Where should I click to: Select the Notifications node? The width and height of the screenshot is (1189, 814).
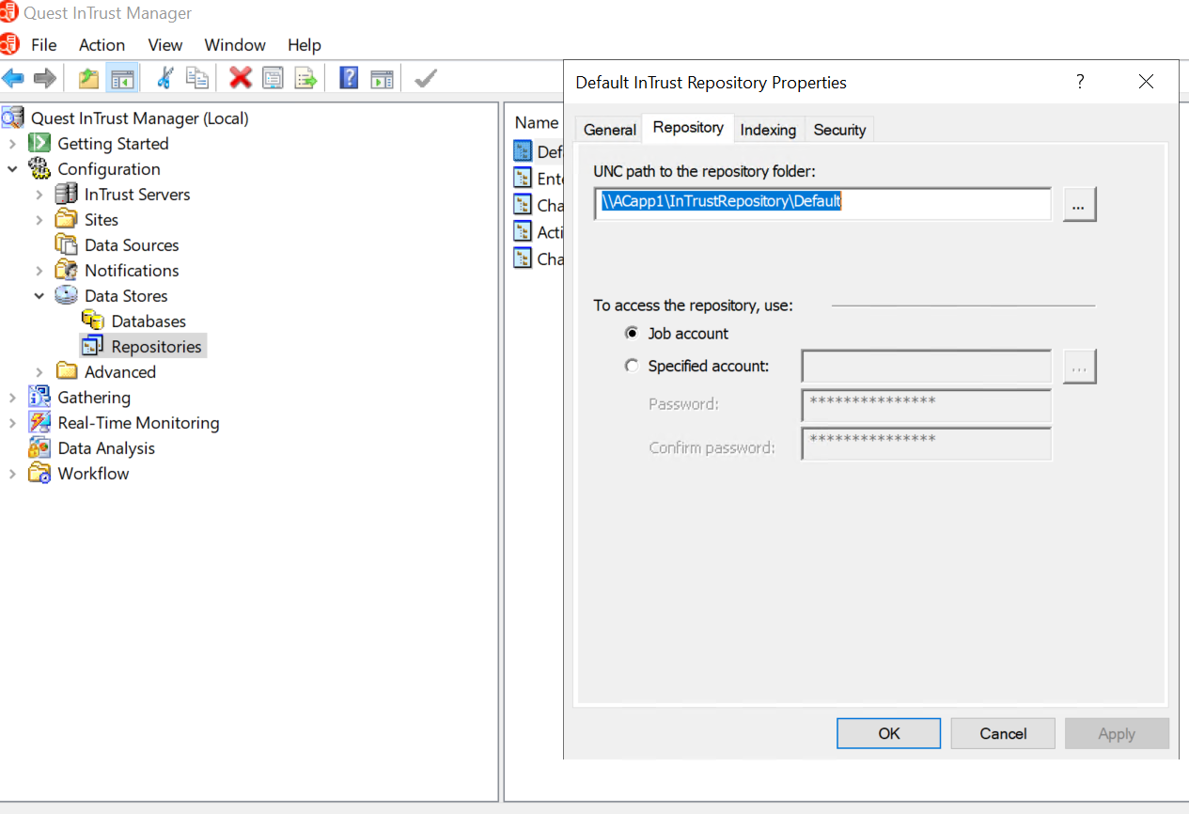(132, 271)
